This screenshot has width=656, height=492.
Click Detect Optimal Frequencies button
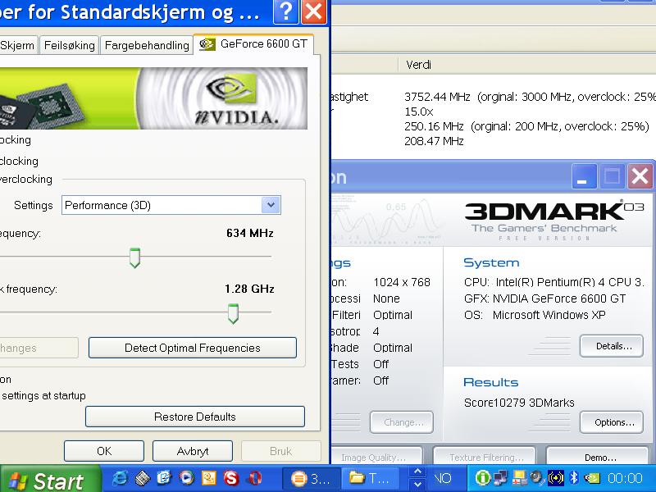click(x=193, y=348)
